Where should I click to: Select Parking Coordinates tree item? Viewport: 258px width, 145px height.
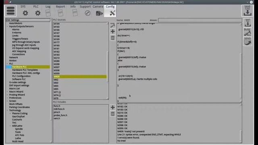click(x=19, y=107)
